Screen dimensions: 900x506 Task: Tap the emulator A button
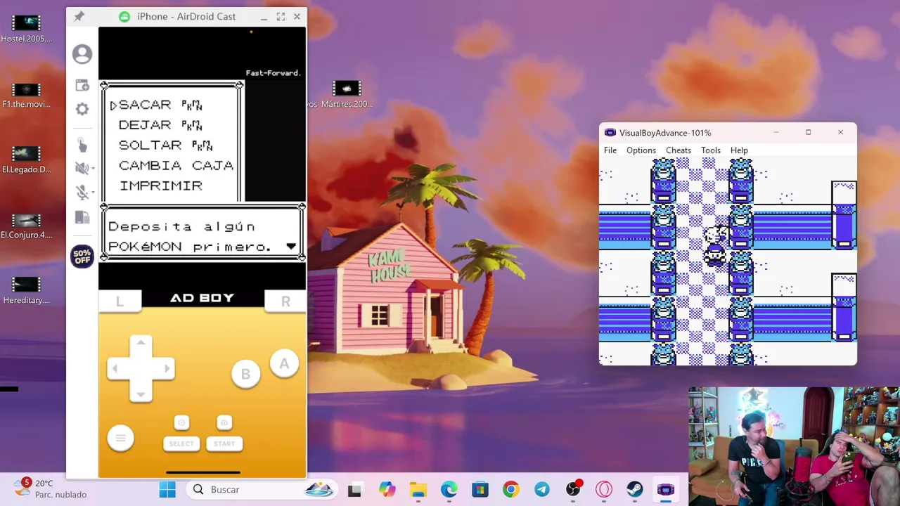284,364
